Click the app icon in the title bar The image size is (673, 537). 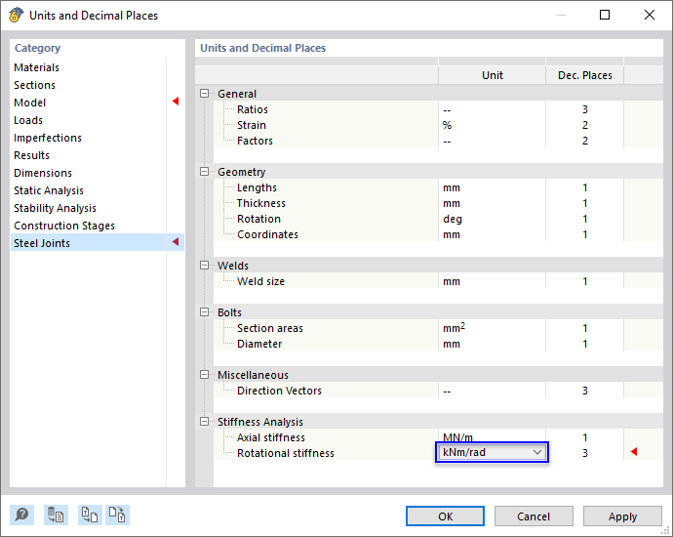(x=16, y=15)
